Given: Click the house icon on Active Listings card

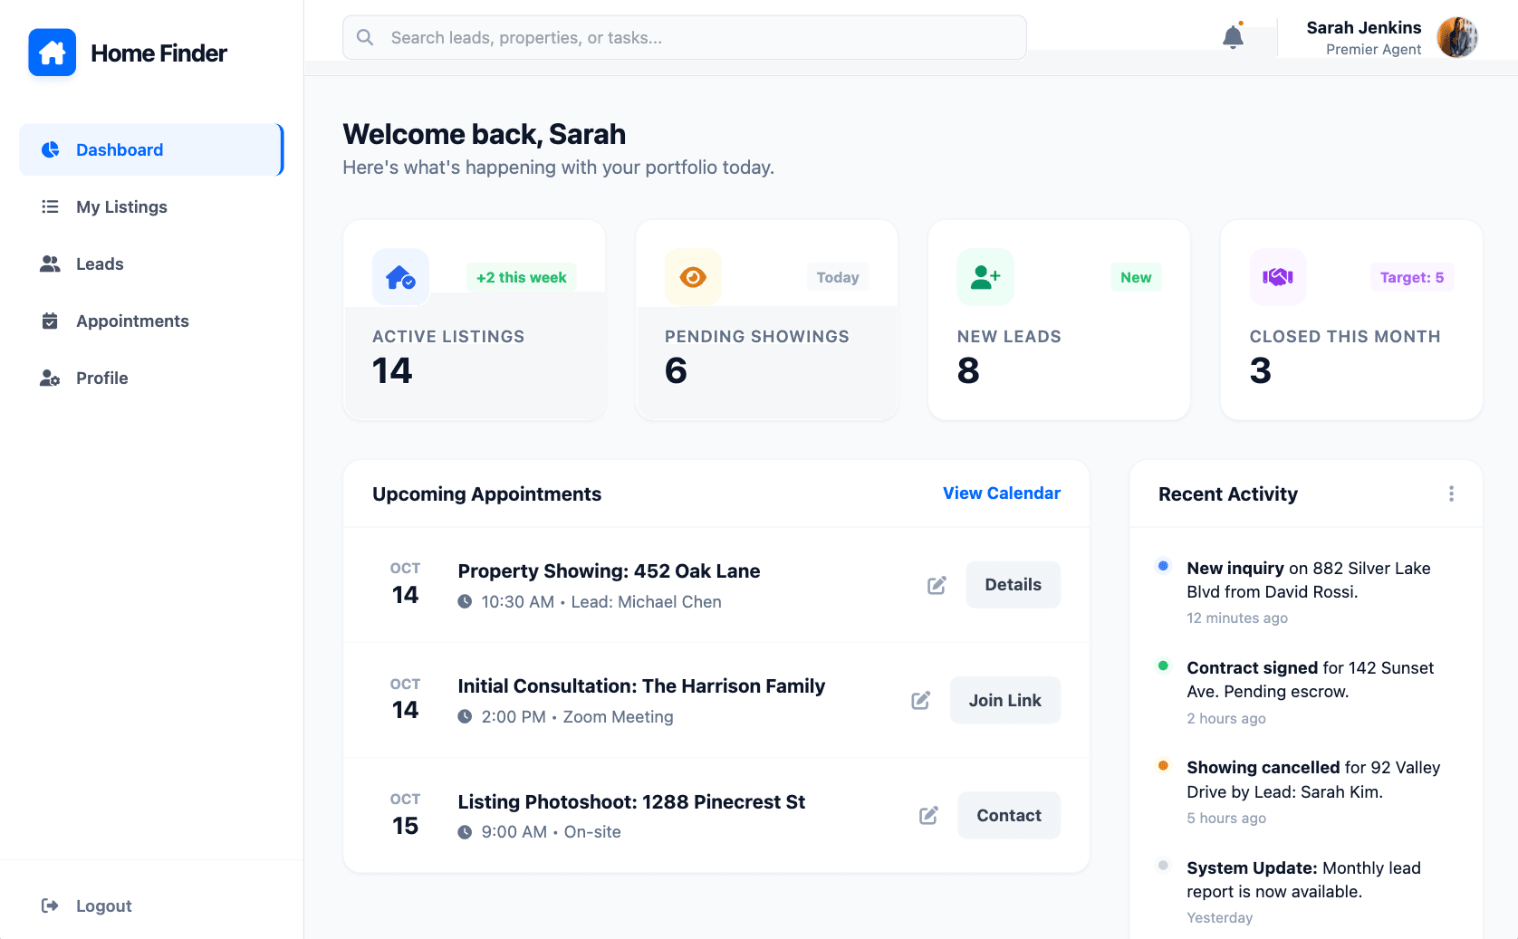Looking at the screenshot, I should (400, 276).
